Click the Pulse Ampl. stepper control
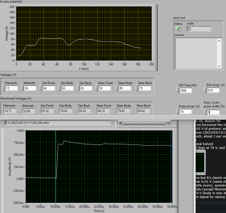This screenshot has width=226, height=213. pyautogui.click(x=178, y=111)
